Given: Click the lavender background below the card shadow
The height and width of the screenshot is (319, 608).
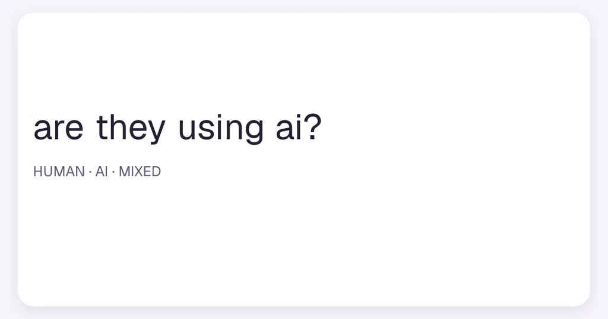Looking at the screenshot, I should pyautogui.click(x=304, y=315).
